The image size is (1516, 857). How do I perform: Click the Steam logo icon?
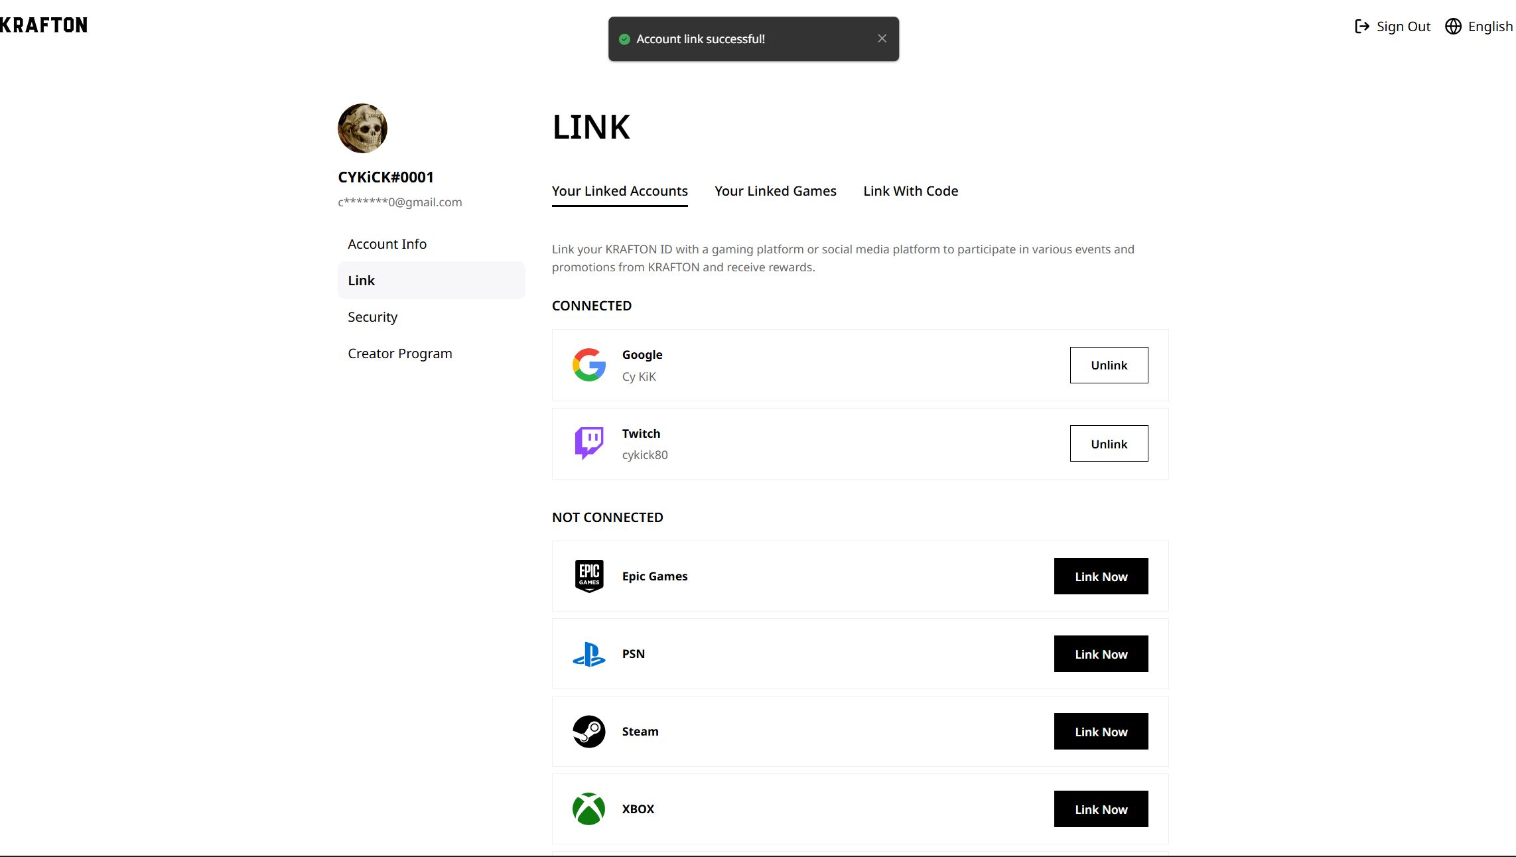pos(589,732)
